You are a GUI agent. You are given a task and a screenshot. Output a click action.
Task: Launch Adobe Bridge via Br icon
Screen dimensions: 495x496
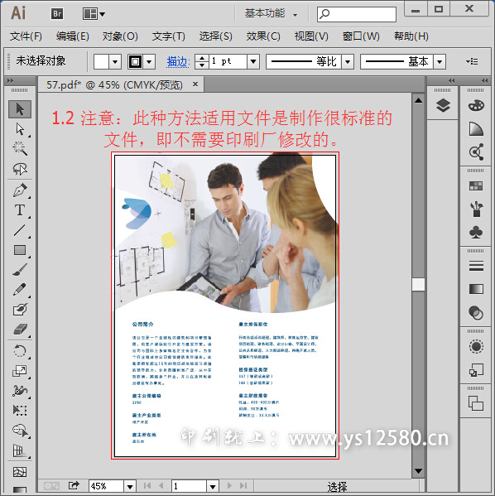coord(57,13)
